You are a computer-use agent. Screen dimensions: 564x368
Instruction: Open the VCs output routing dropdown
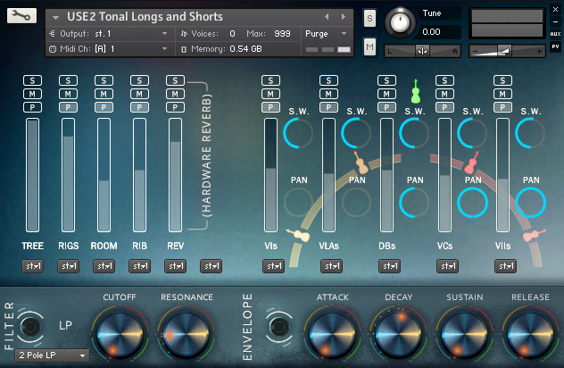(447, 266)
